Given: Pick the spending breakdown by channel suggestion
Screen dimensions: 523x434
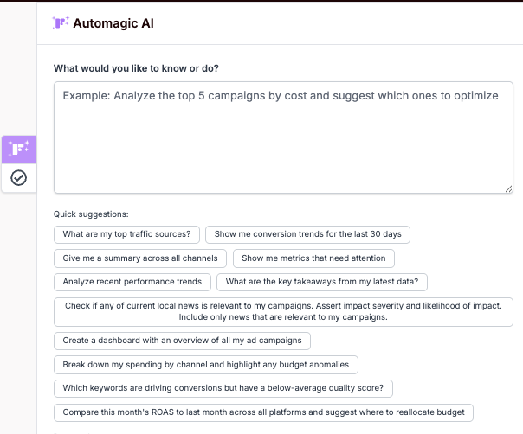Looking at the screenshot, I should [206, 365].
